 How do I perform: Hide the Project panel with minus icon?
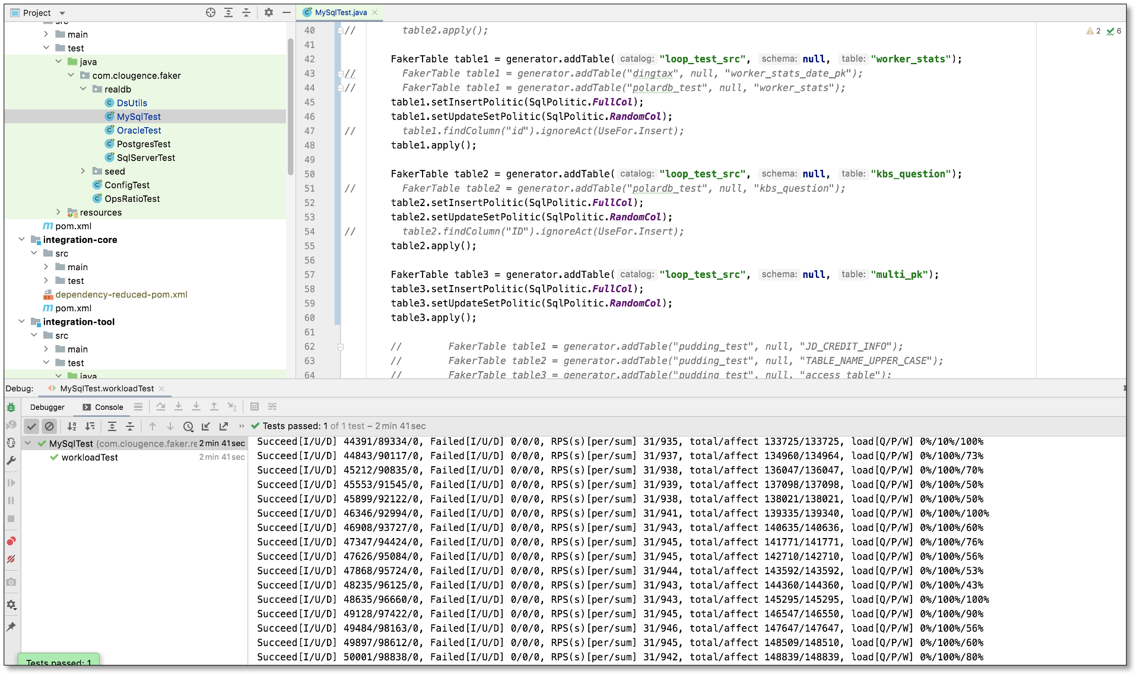pos(287,12)
